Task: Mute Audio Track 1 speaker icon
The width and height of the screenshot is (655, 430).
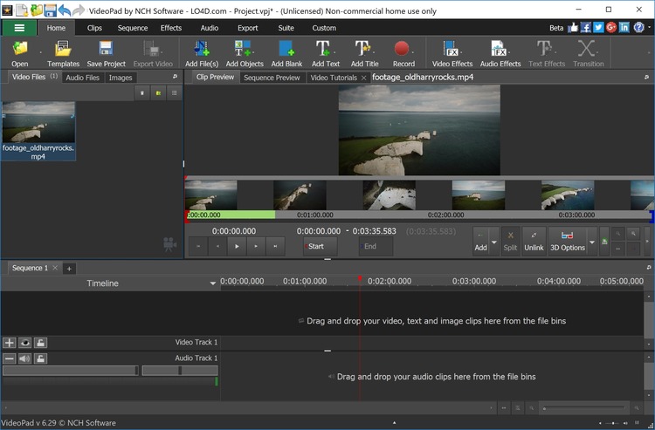Action: (24, 358)
